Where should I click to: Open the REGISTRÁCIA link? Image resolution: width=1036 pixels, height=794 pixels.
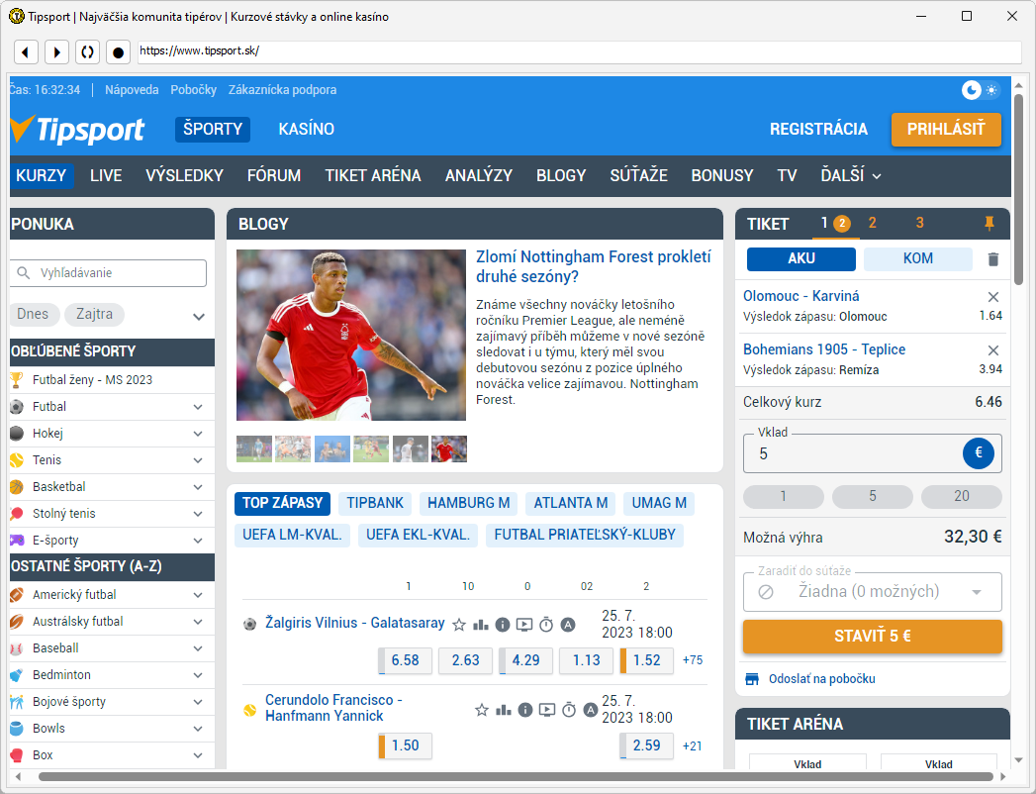[818, 129]
